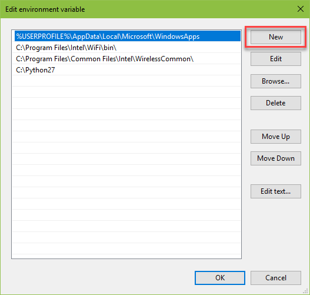This screenshot has width=310, height=295.
Task: Select the Intel\WiFi\bin\ path entry
Action: [126, 48]
